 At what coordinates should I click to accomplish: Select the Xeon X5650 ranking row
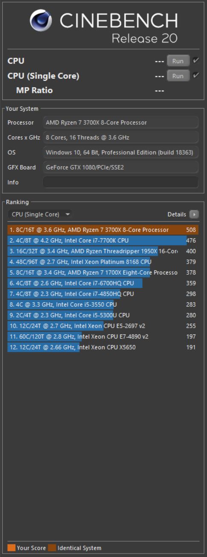(103, 347)
